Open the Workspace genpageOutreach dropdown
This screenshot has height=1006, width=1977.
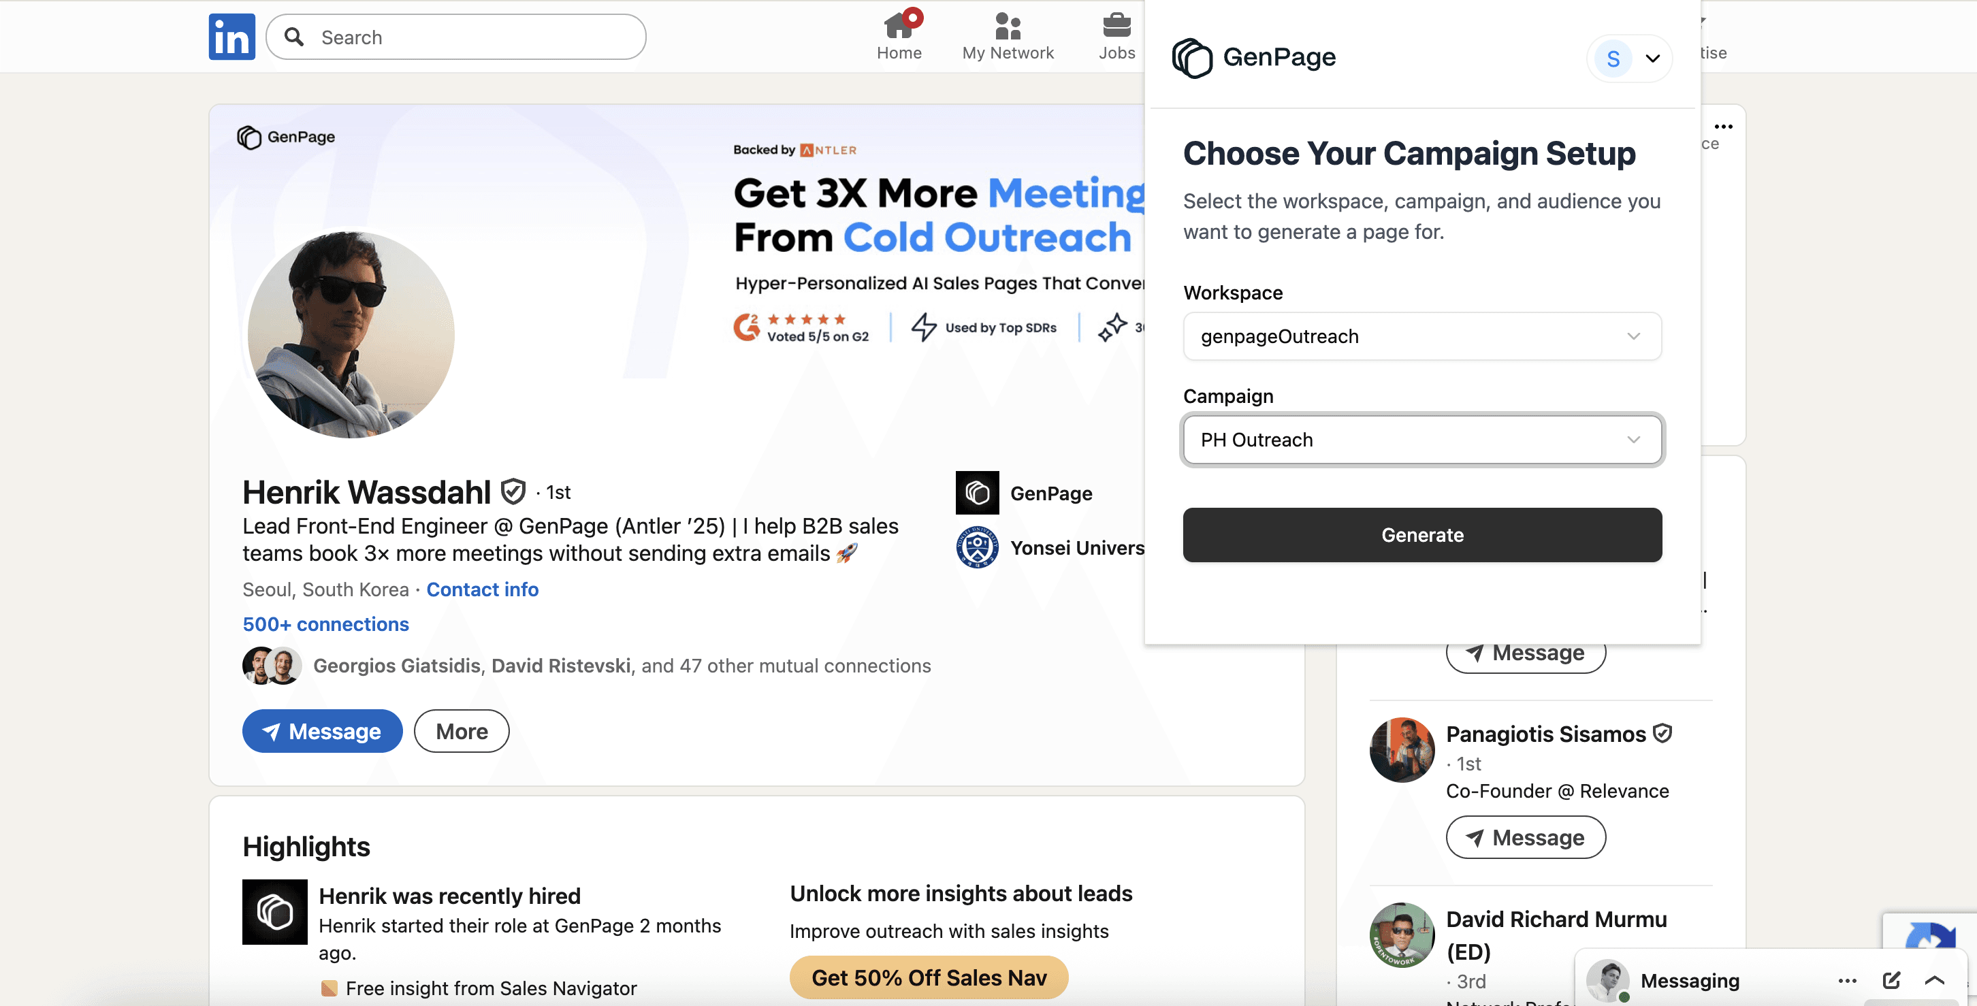point(1421,336)
